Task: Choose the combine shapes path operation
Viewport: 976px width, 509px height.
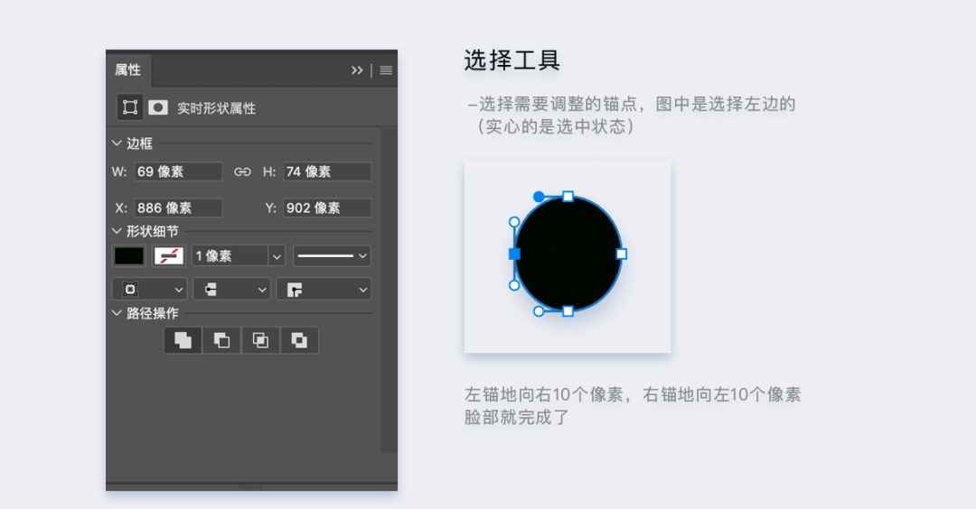Action: click(x=183, y=340)
